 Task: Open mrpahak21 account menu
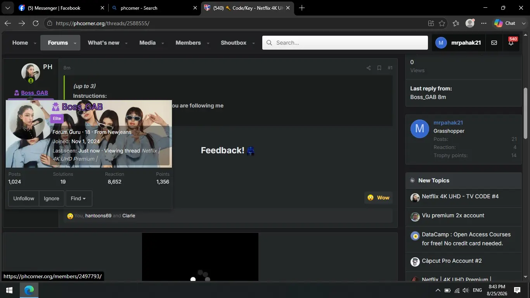click(x=458, y=43)
